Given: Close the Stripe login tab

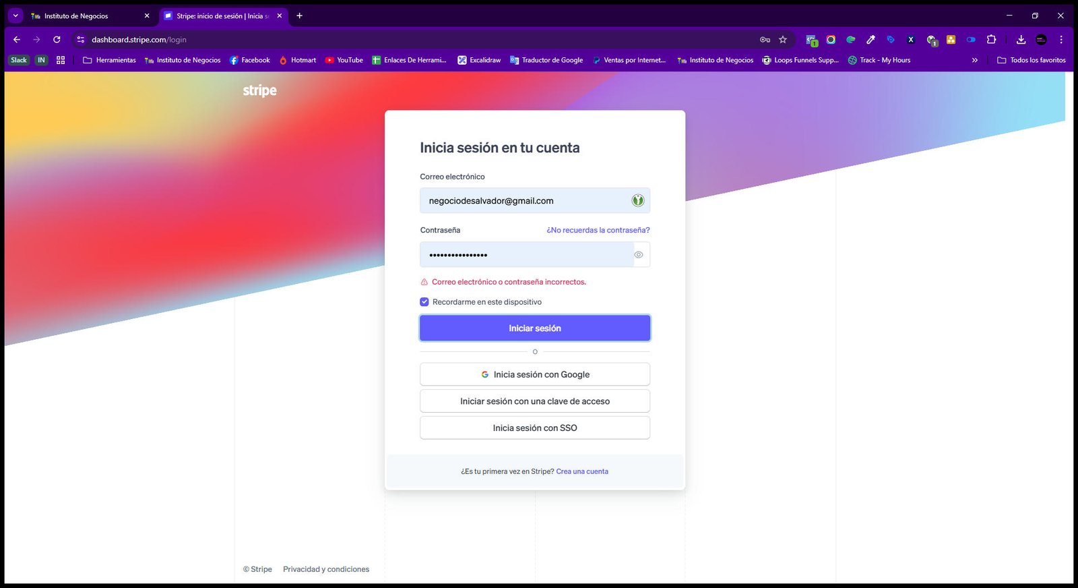Looking at the screenshot, I should point(280,16).
